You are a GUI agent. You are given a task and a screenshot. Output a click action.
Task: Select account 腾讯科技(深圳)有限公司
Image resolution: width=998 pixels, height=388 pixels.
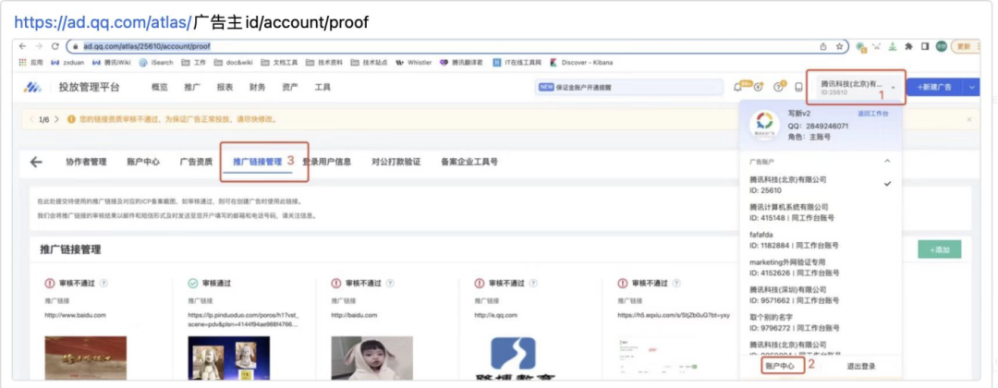pyautogui.click(x=822, y=295)
